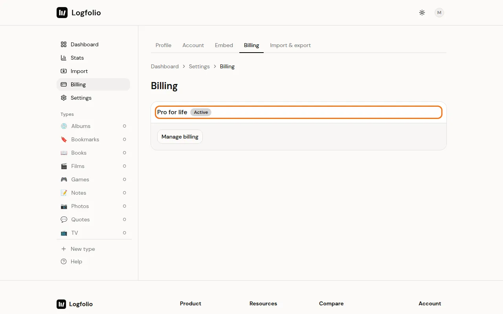Click the Product footer heading
503x314 pixels.
click(191, 303)
